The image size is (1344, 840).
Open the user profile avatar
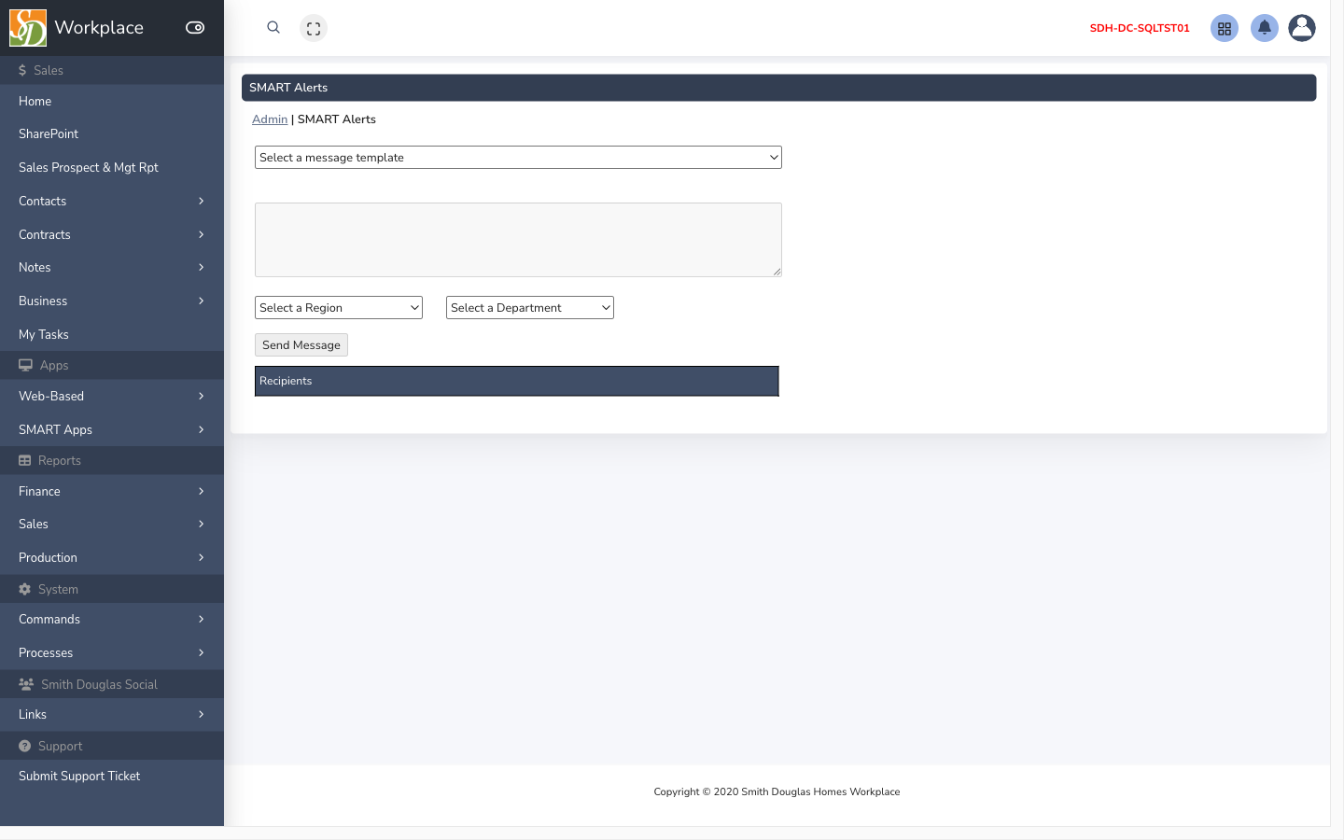point(1302,28)
